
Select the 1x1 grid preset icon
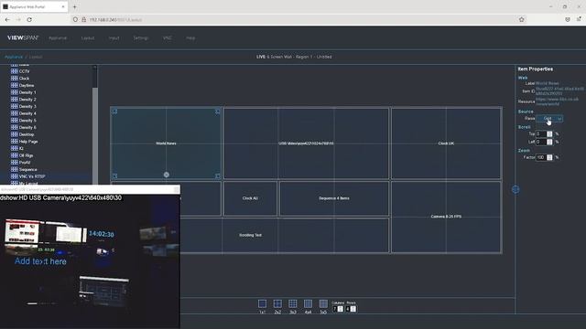coord(263,303)
